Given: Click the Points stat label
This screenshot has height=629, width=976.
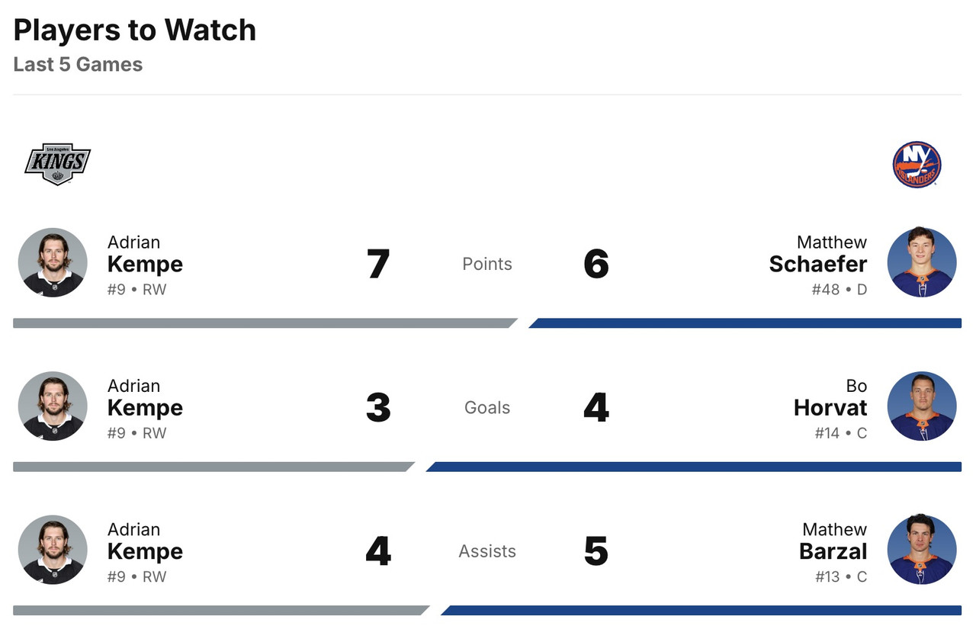Looking at the screenshot, I should pyautogui.click(x=487, y=264).
